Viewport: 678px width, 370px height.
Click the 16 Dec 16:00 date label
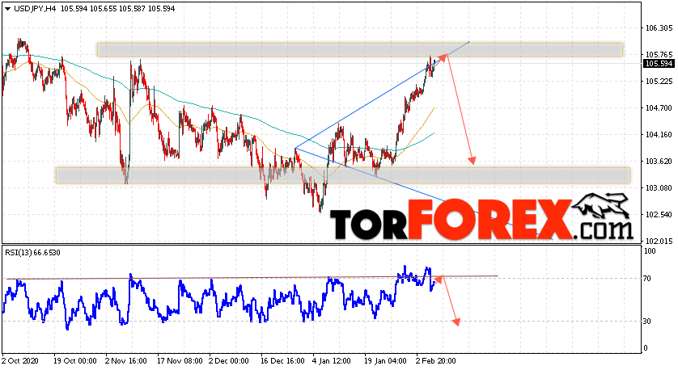pyautogui.click(x=283, y=361)
